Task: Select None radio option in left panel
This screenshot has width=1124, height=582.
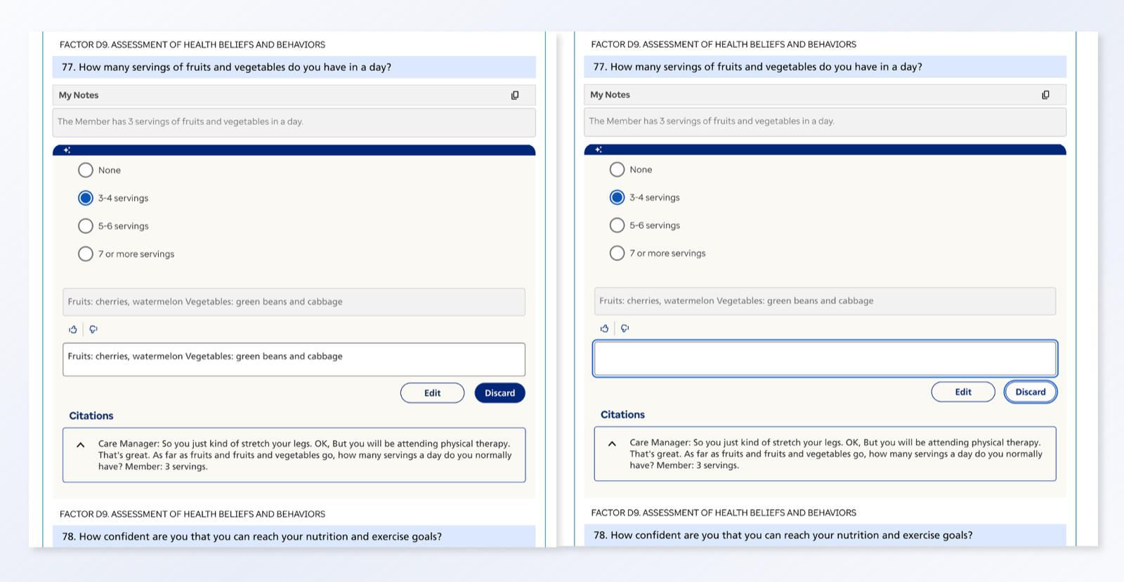Action: coord(86,170)
